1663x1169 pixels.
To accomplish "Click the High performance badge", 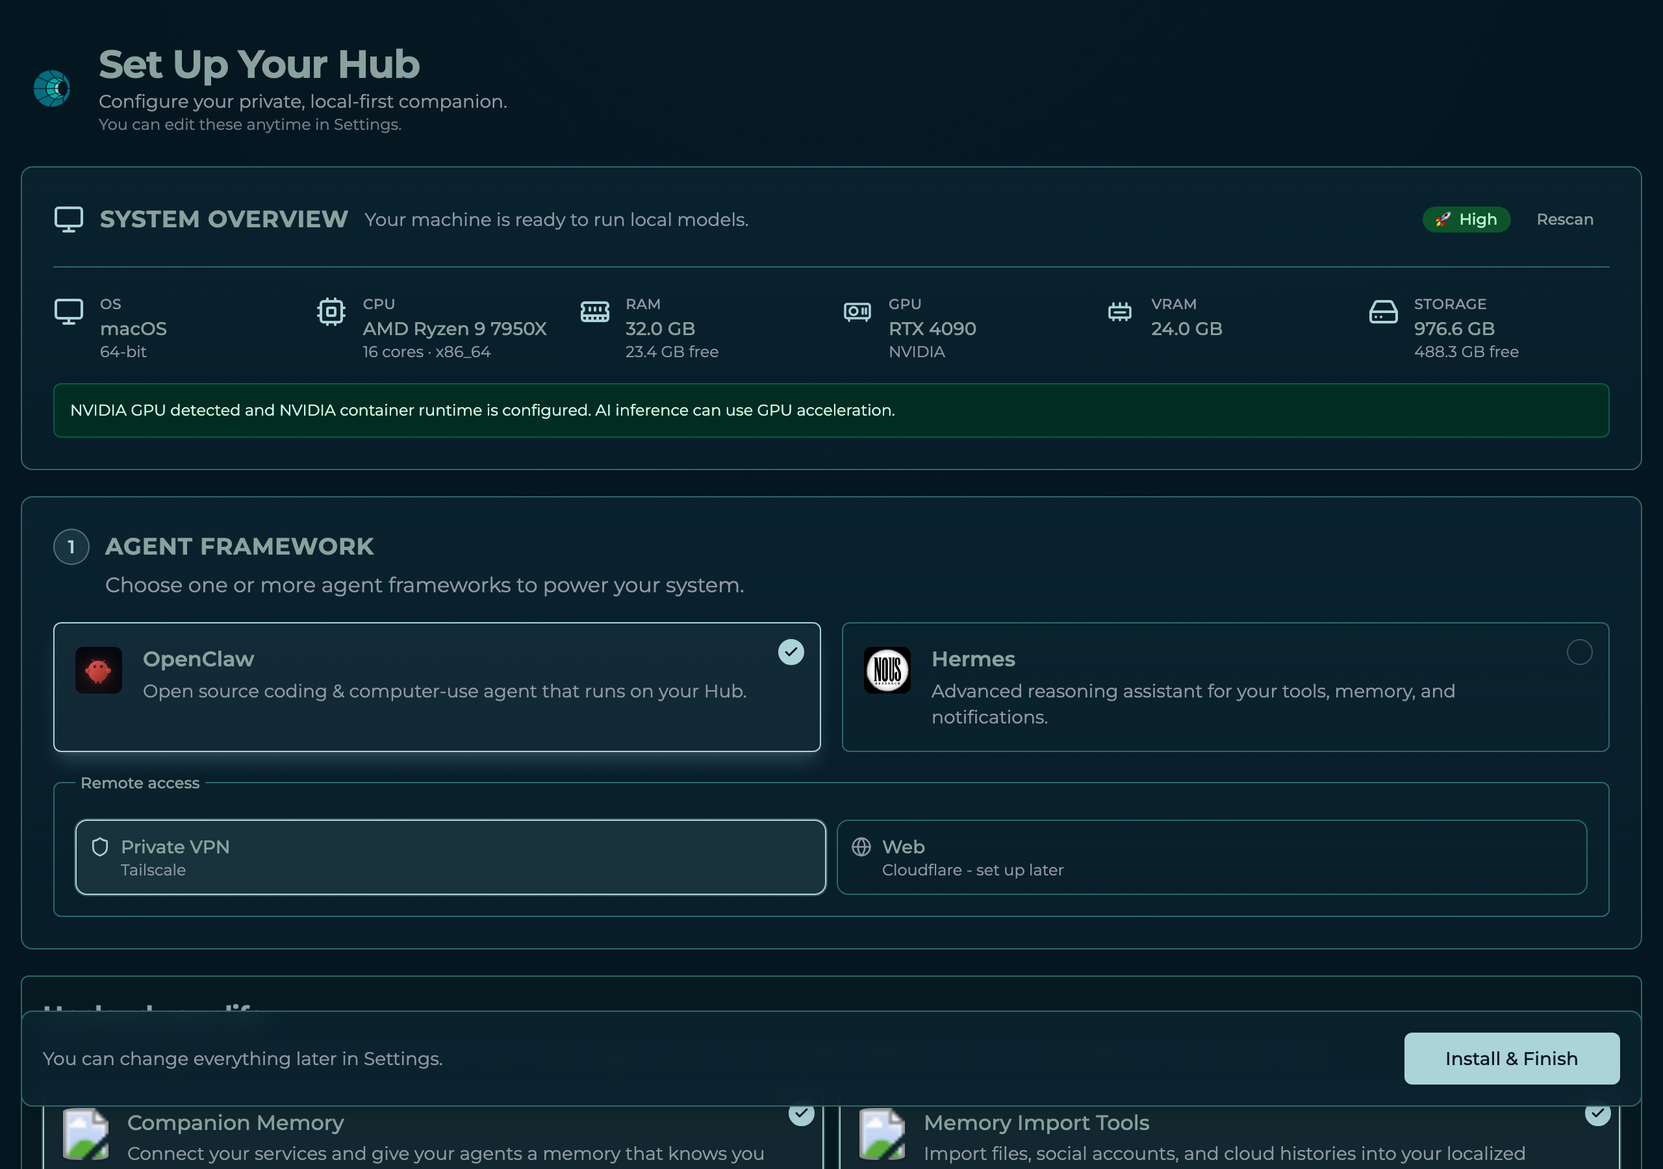I will click(1466, 220).
